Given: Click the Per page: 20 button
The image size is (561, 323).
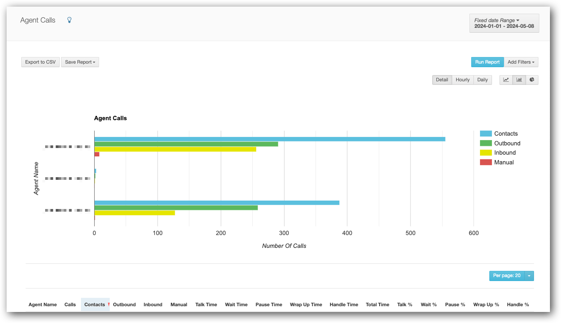Looking at the screenshot, I should [x=507, y=276].
